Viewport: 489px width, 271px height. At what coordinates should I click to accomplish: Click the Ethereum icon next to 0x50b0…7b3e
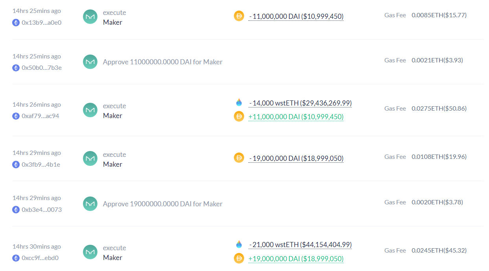[16, 68]
